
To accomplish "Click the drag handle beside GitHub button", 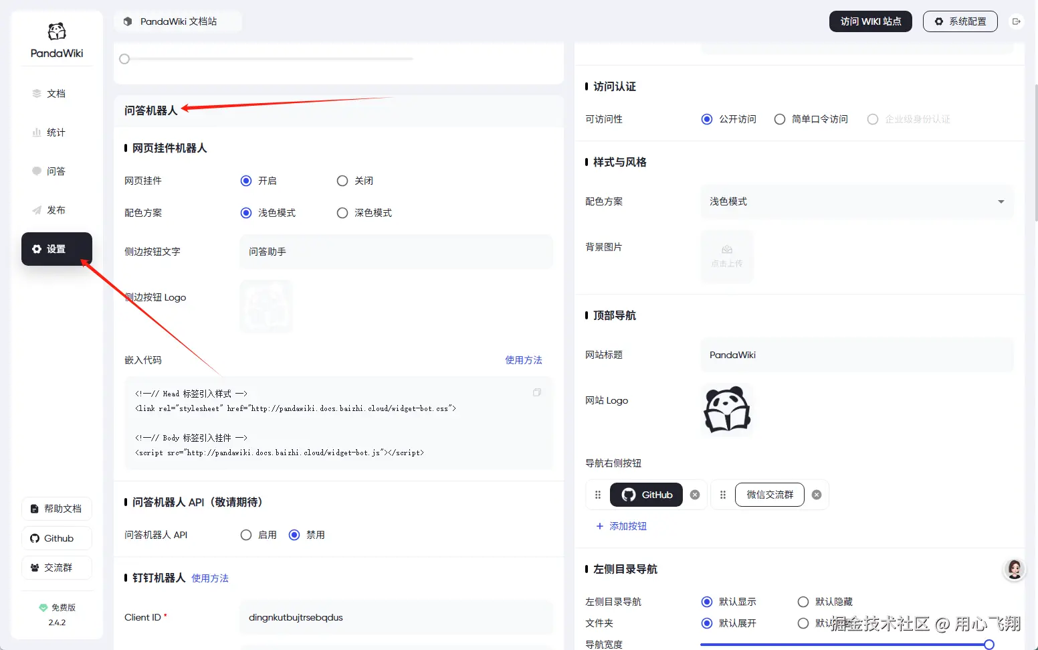I will [598, 495].
